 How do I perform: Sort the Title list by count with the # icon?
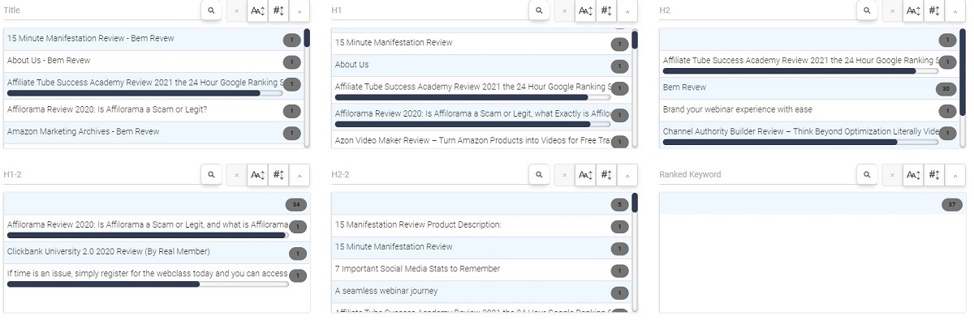278,11
